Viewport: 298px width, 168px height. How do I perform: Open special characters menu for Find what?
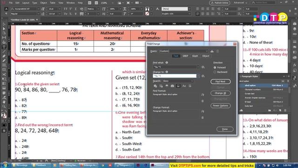[x=203, y=67]
